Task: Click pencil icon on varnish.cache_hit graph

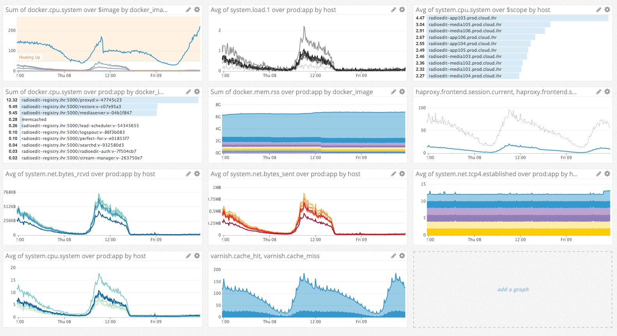Action: (x=393, y=256)
